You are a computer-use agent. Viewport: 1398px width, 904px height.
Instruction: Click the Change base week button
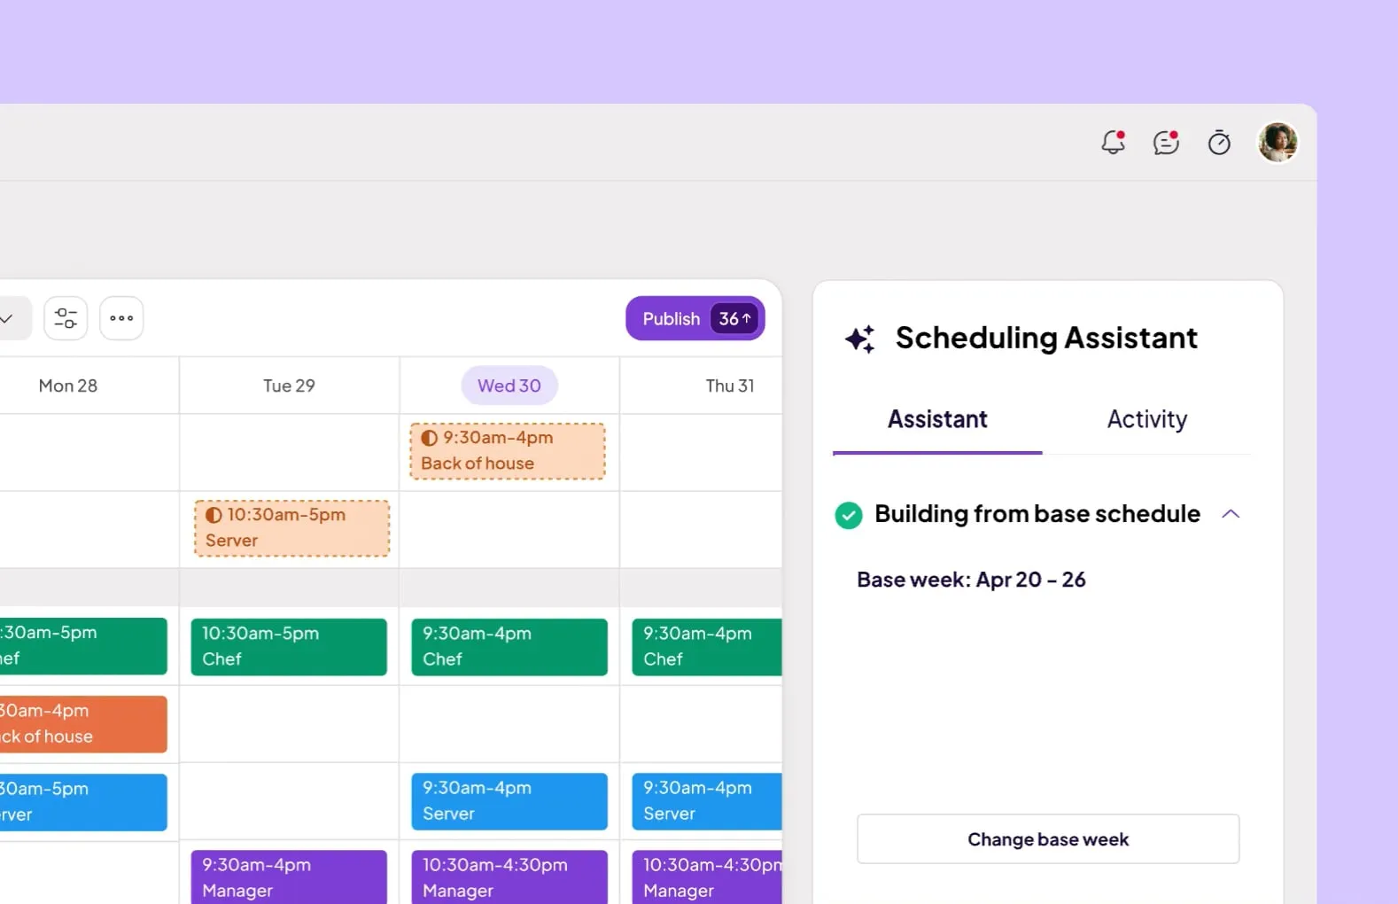pos(1048,839)
